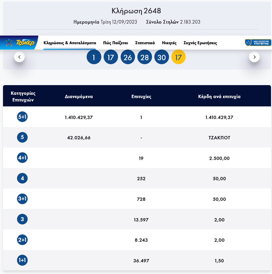272x274 pixels.
Task: Open the Στατιστικά menu item
Action: coord(145,43)
